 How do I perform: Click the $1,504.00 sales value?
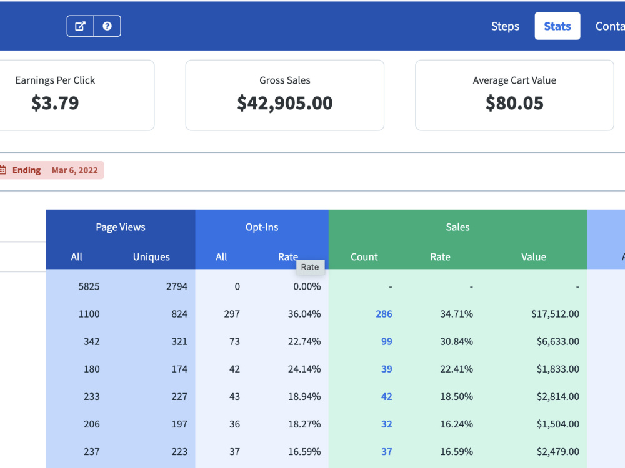(x=558, y=424)
